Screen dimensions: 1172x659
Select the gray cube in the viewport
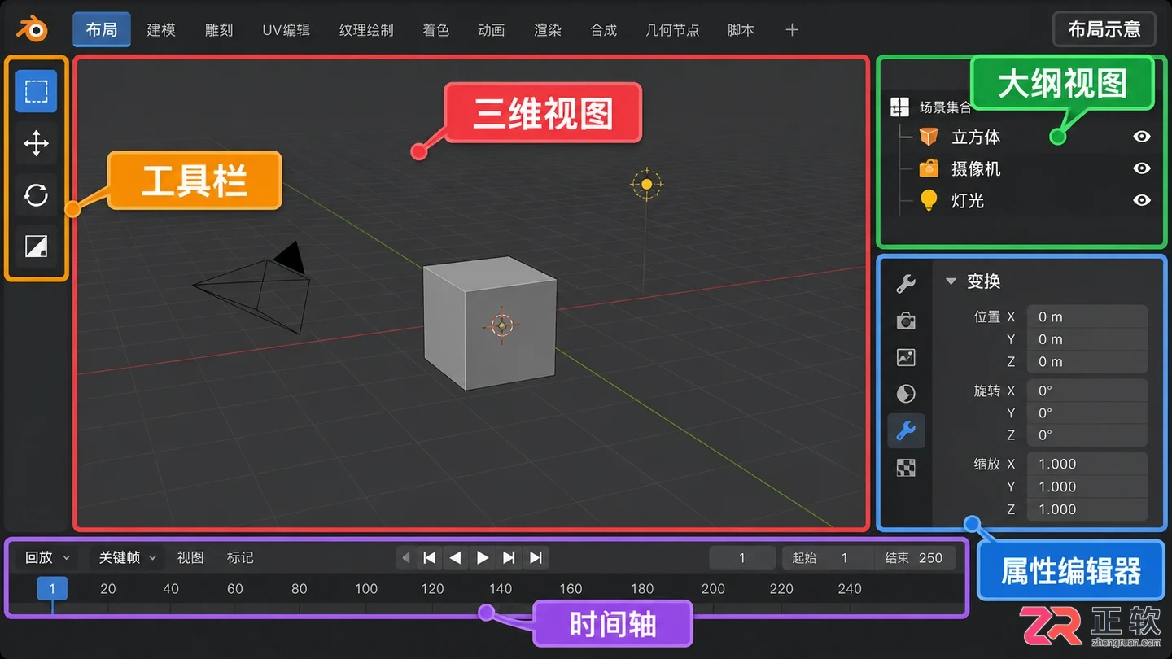pyautogui.click(x=489, y=323)
